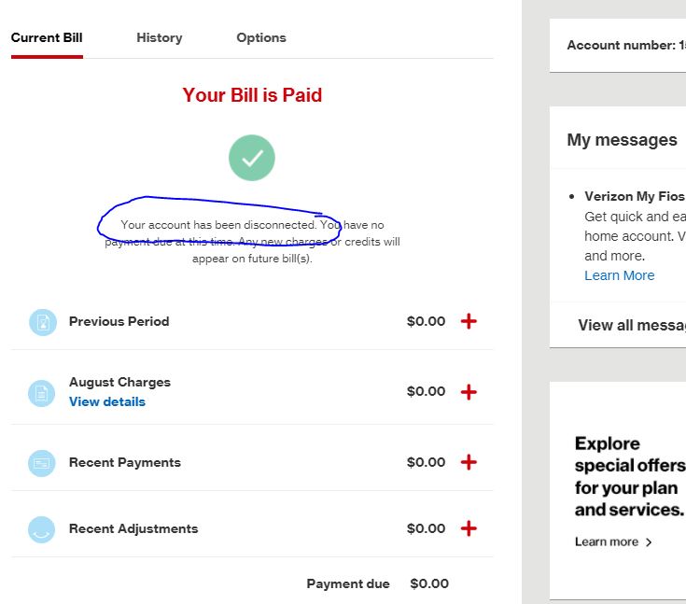Click Learn more under special offers
This screenshot has height=604, width=686.
[x=607, y=541]
